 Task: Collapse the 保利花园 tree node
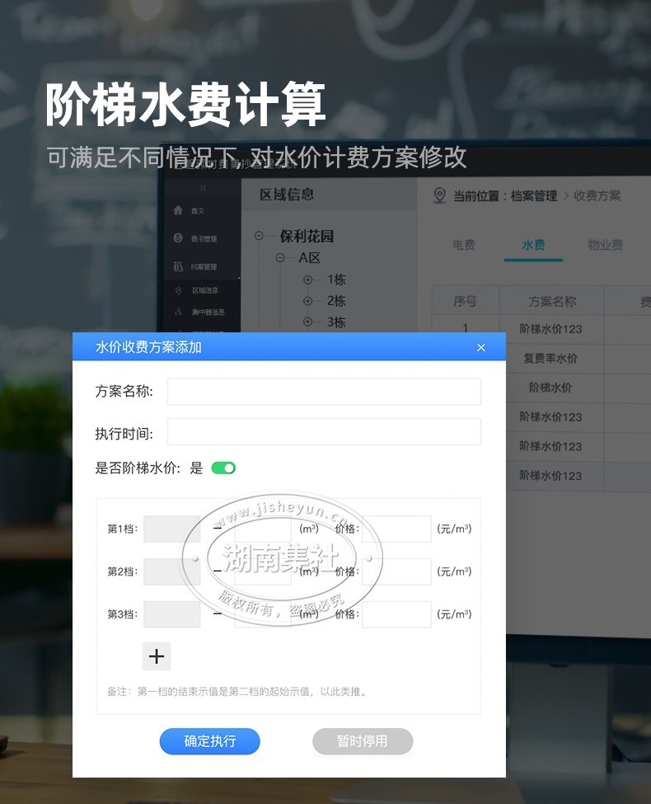coord(259,236)
